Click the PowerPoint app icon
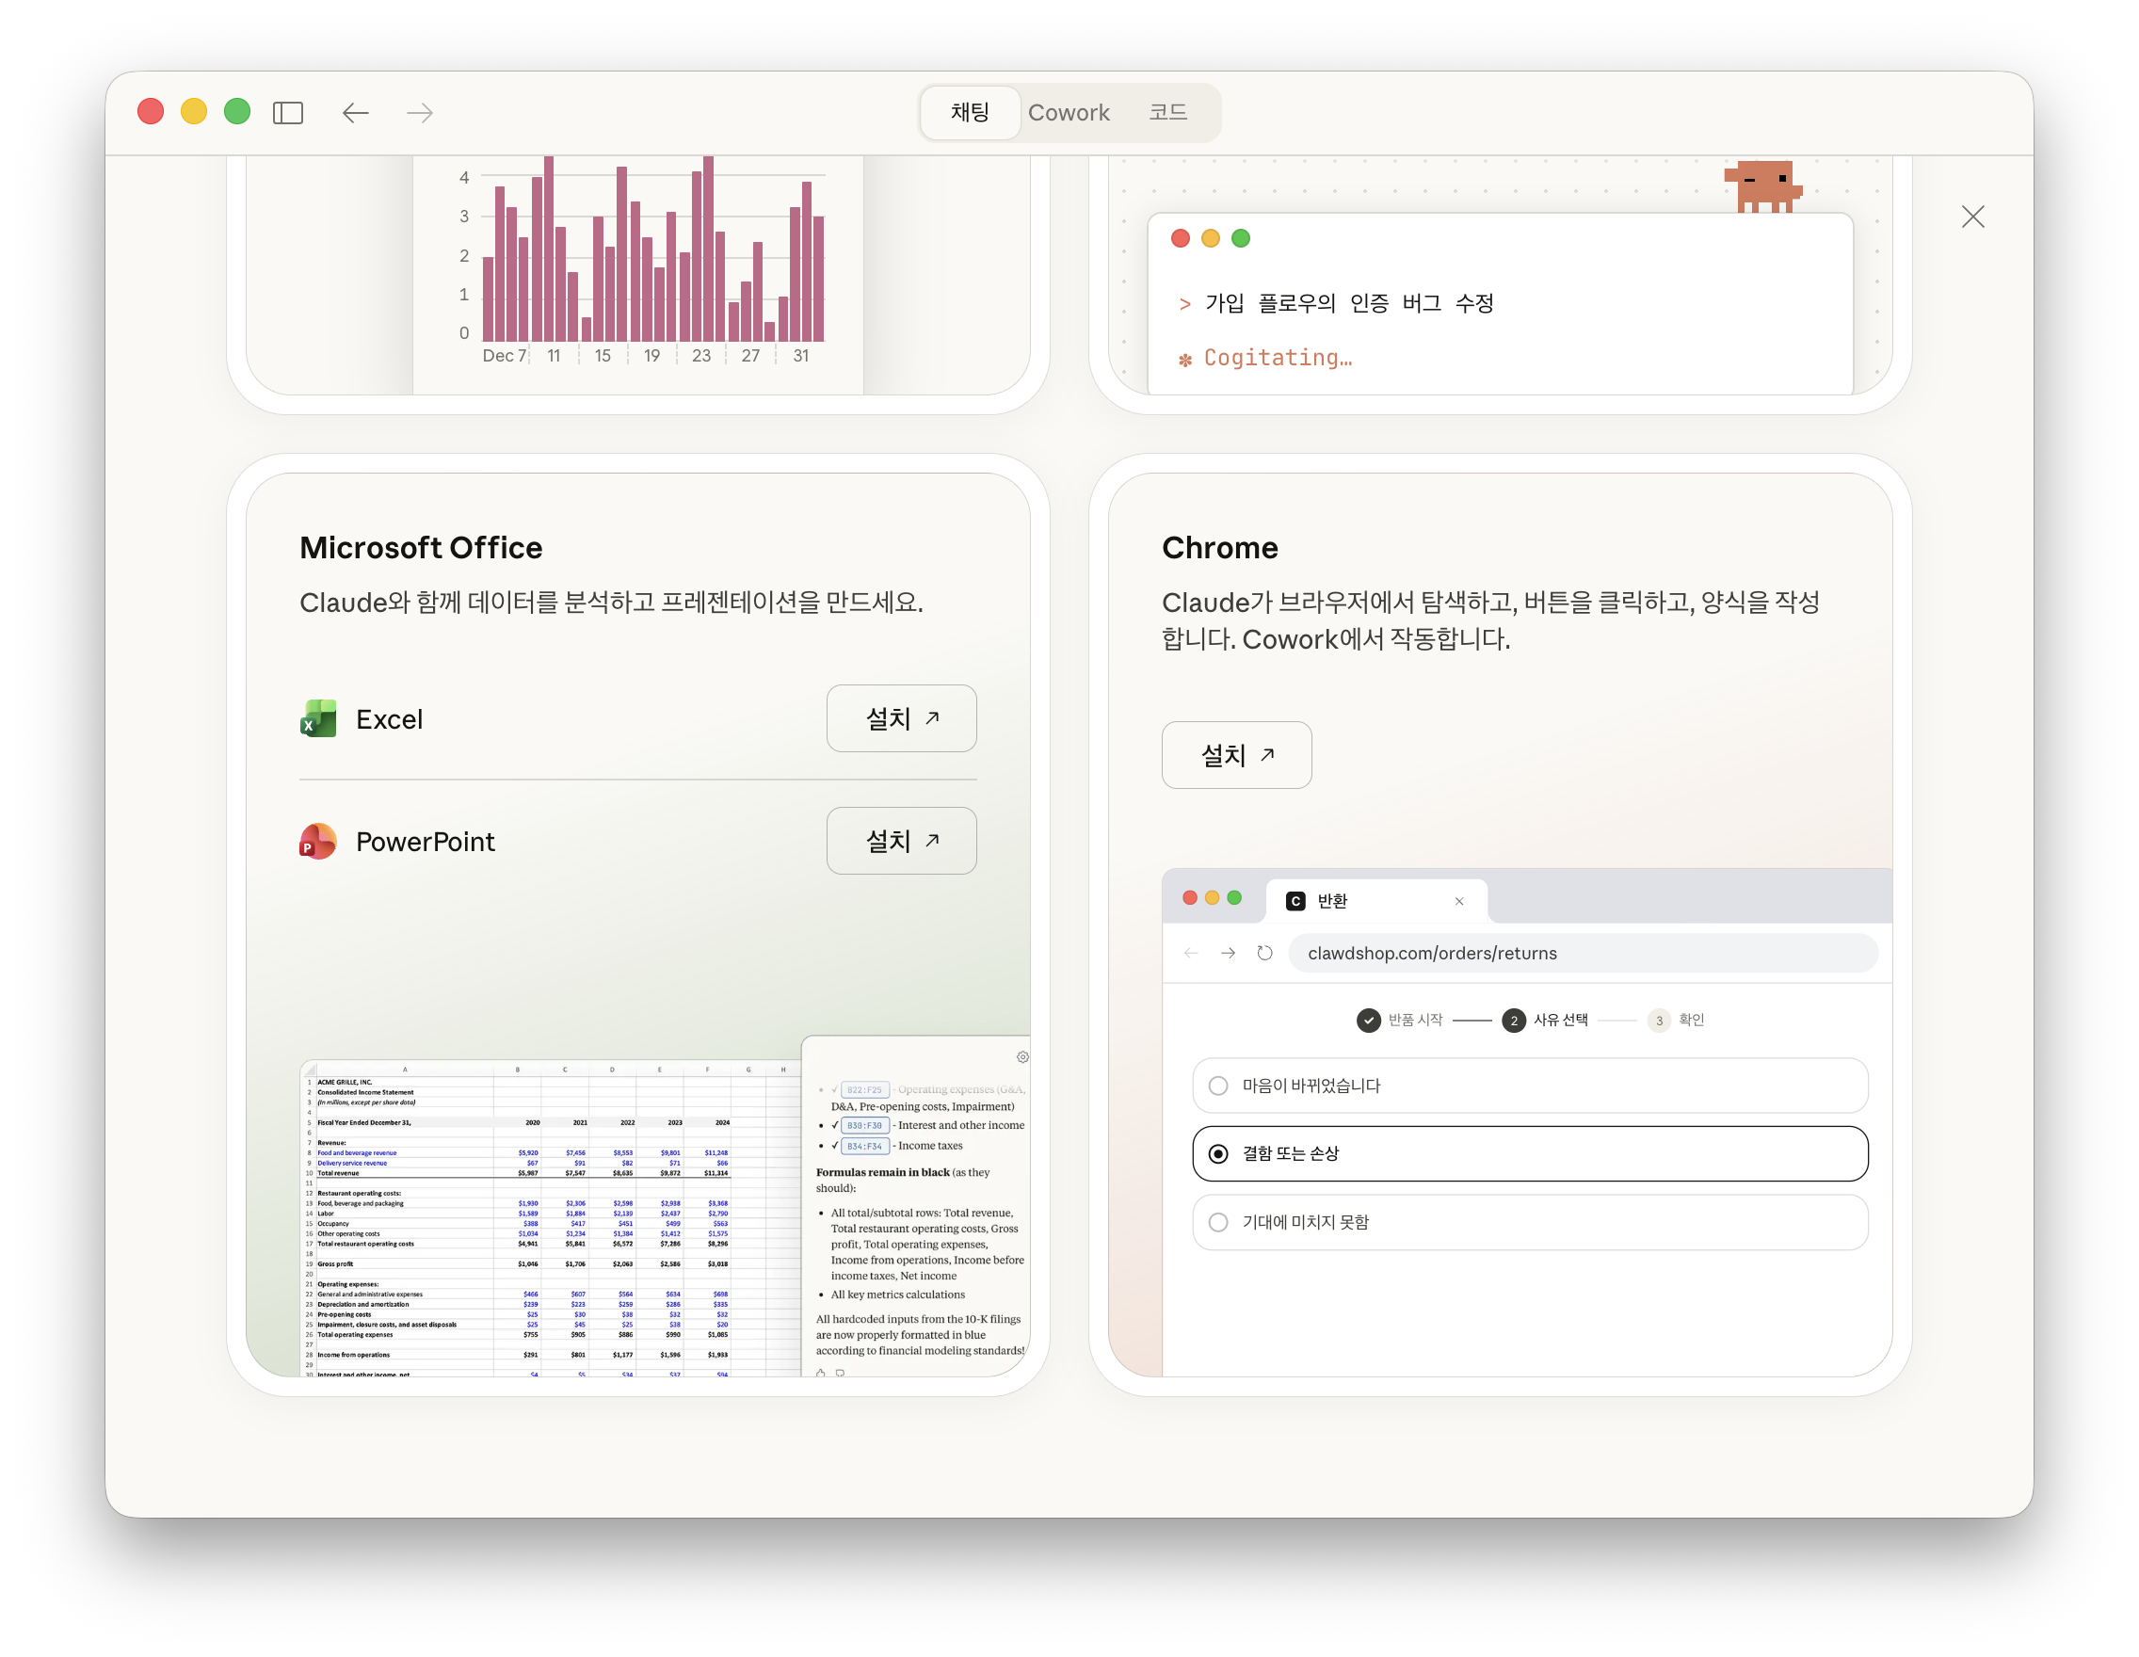The height and width of the screenshot is (1657, 2139). (318, 842)
